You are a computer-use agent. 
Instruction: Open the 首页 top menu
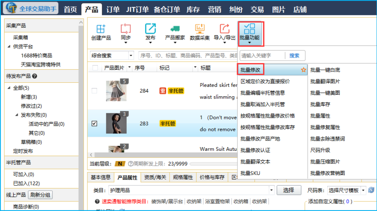(70, 9)
